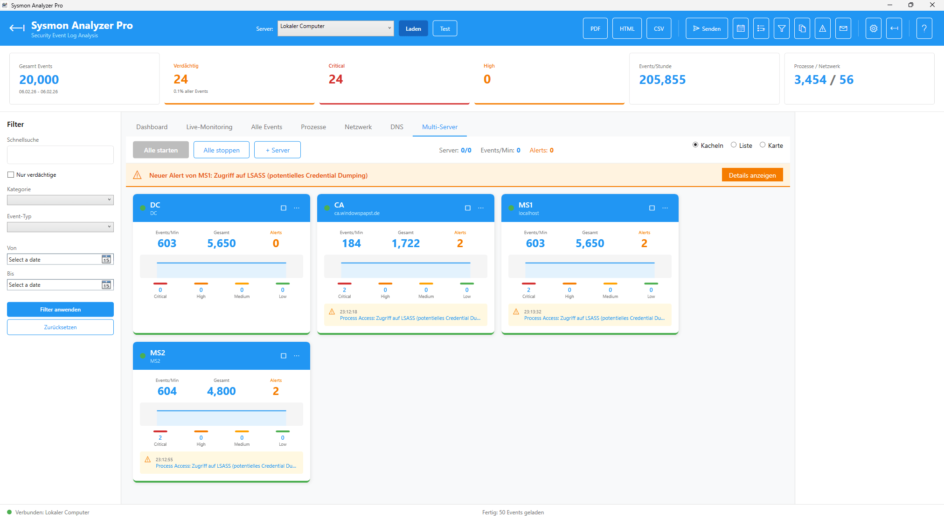Open the three-dot menu on CA tile
Screen dimensions: 944x519
click(481, 208)
